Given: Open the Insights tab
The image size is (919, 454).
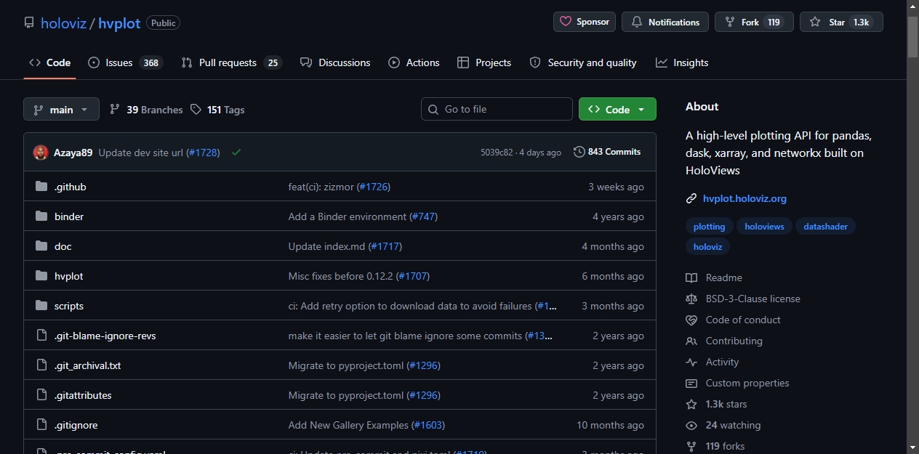Looking at the screenshot, I should coord(682,62).
